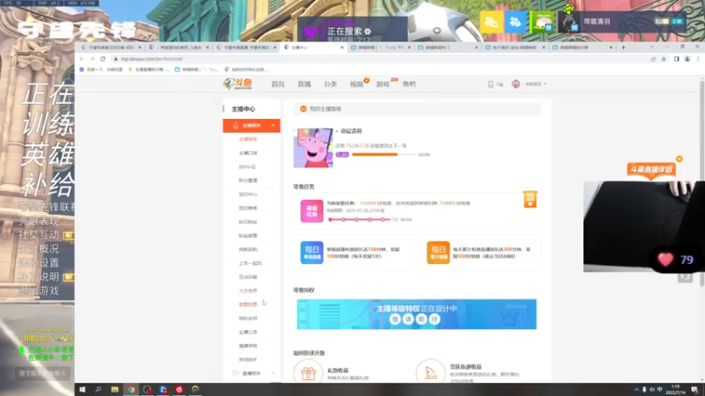Click the yellow hero button in game header

click(x=491, y=21)
